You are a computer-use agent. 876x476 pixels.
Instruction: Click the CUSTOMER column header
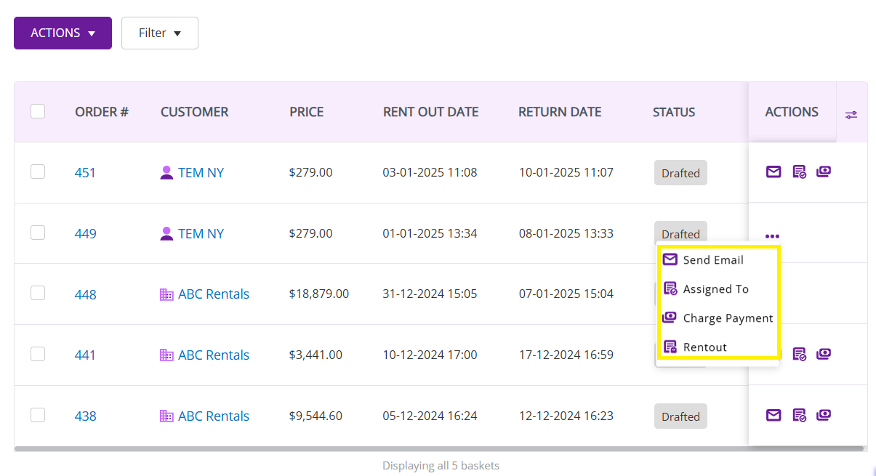(194, 112)
